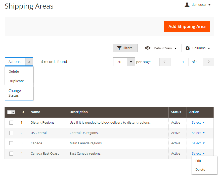Choose Change Status from Actions menu
This screenshot has width=219, height=179.
(15, 93)
